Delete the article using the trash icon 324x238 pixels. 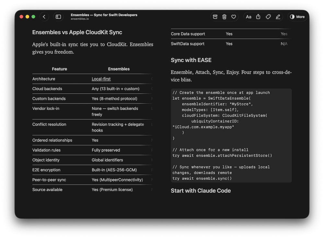(224, 17)
